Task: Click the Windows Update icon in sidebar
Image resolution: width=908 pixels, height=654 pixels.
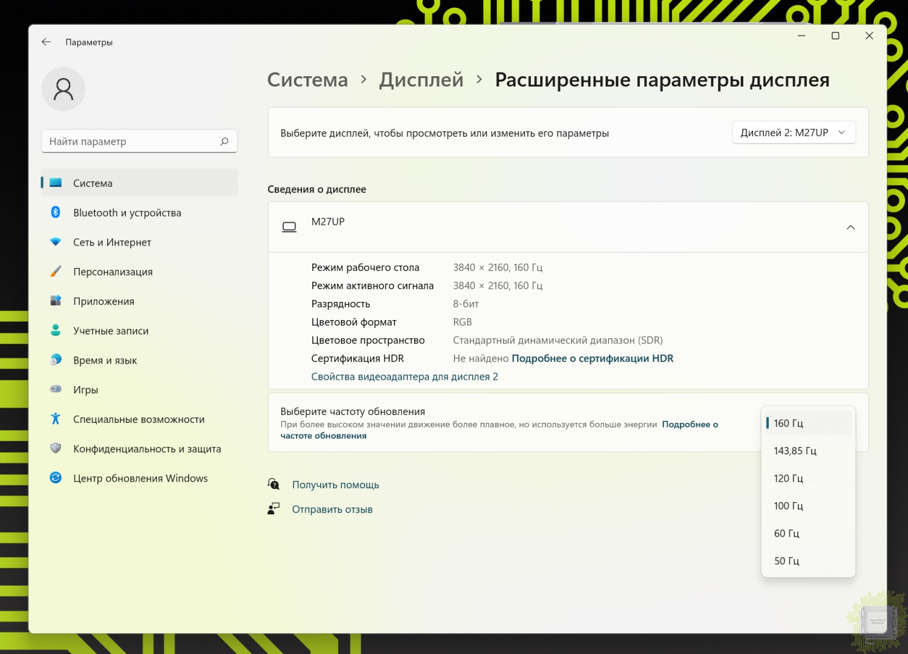Action: [x=56, y=478]
